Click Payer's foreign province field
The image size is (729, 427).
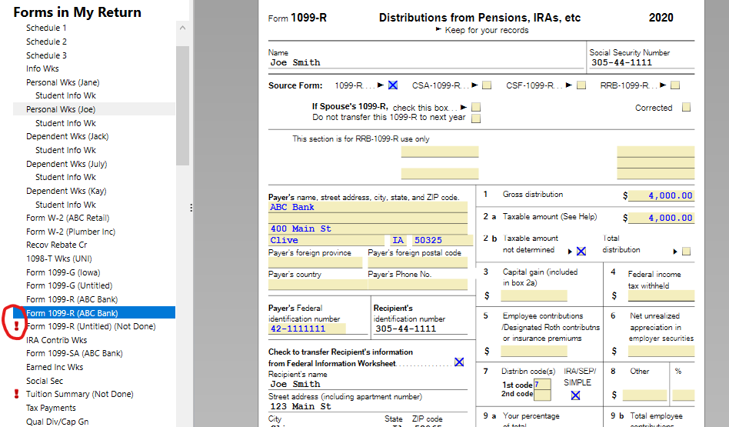315,263
